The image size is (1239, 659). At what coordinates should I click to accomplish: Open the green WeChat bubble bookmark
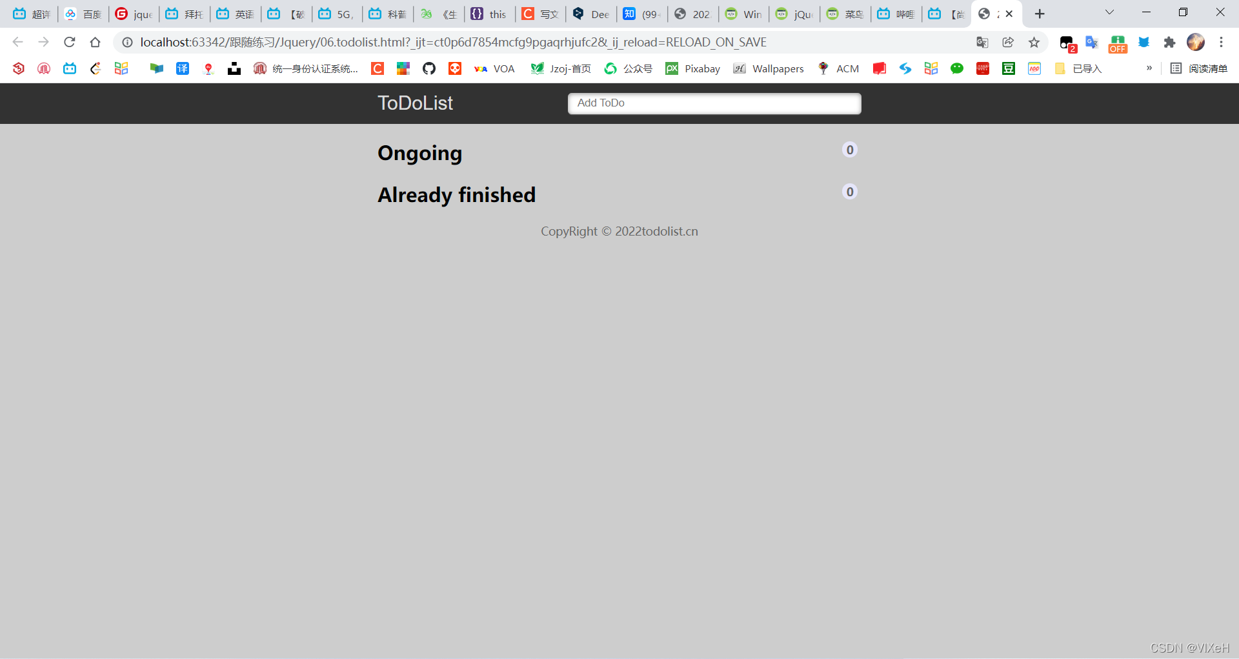click(957, 68)
